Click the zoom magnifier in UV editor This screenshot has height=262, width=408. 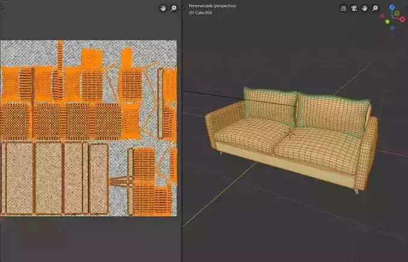tap(173, 8)
